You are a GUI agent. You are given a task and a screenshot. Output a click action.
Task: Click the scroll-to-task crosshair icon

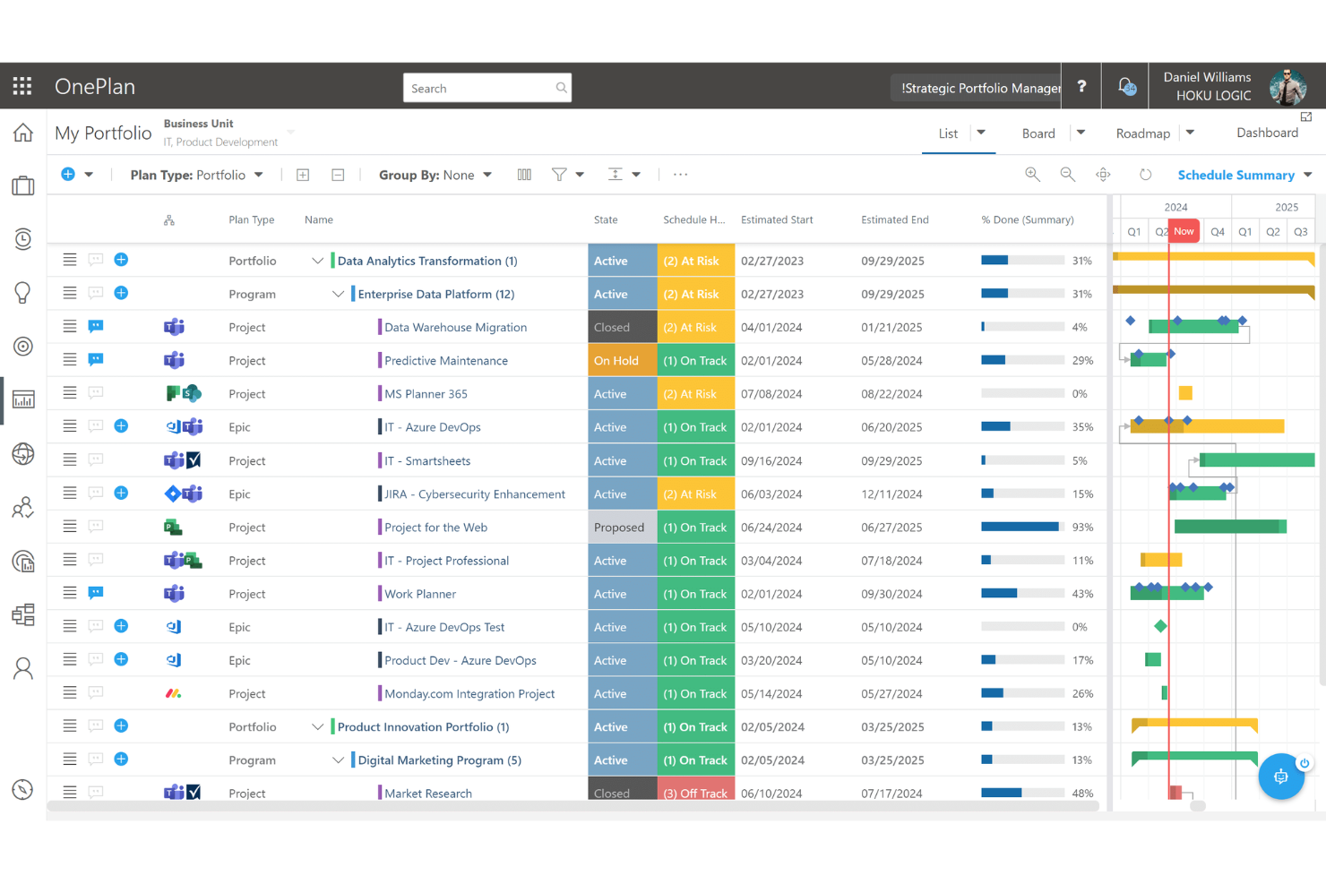1103,175
